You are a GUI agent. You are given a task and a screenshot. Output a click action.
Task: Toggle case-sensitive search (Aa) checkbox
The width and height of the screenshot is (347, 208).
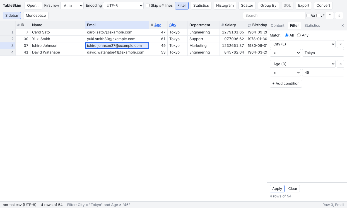click(x=308, y=16)
